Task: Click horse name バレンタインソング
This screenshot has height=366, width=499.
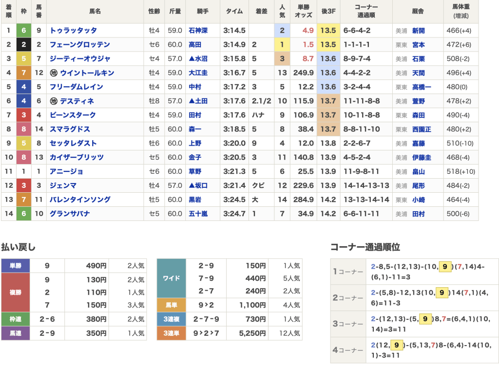Action: (80, 200)
